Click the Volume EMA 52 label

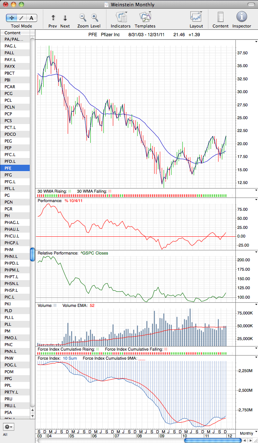coord(78,305)
